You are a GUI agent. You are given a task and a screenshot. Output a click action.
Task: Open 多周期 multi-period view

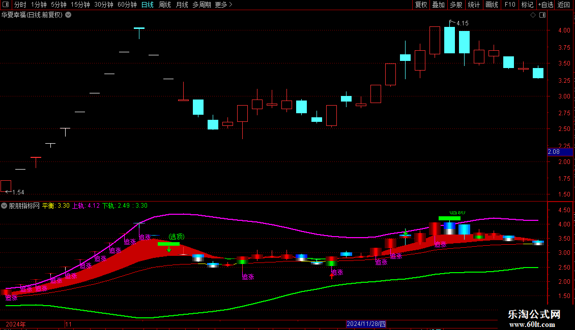point(202,5)
